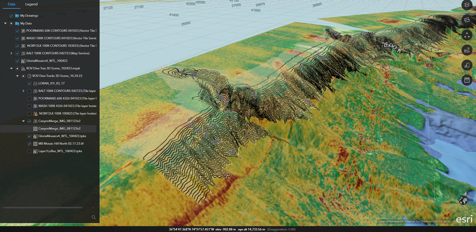The height and width of the screenshot is (232, 476).
Task: Click scene icon of ROV Dive Tracks 3D Scene_10.24.23
Action: tap(29, 76)
